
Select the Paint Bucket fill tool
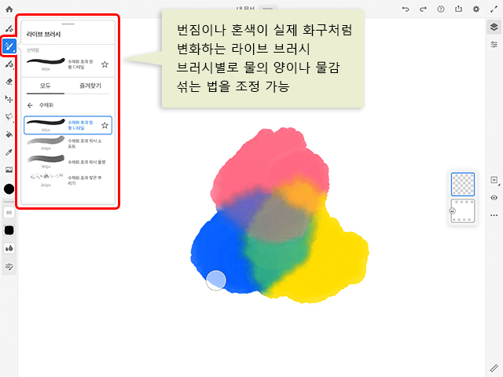tap(9, 134)
